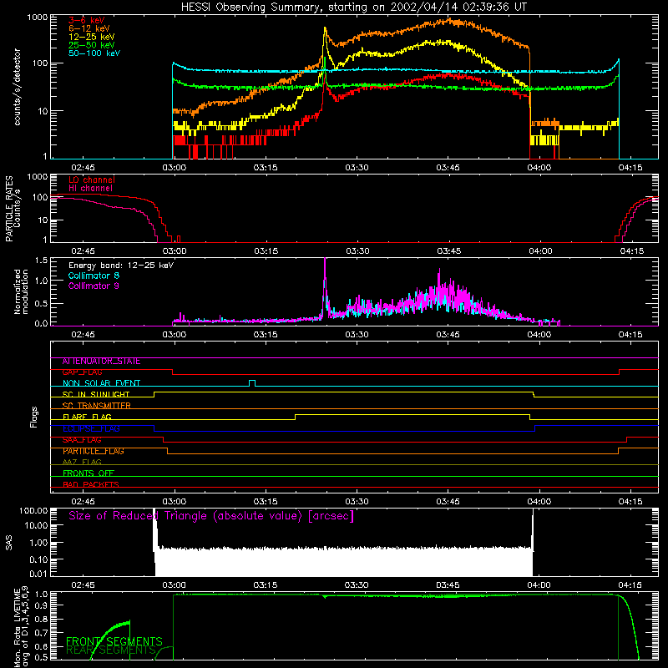Click the Mon. Rate LIVETIME axis label
This screenshot has width=668, height=668.
[18, 628]
